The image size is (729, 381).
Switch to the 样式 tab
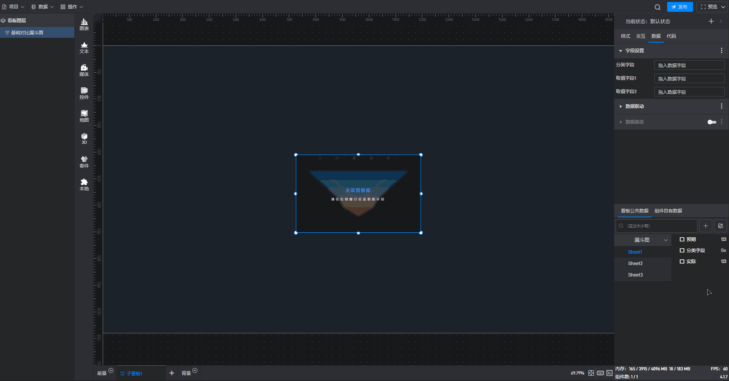click(625, 36)
